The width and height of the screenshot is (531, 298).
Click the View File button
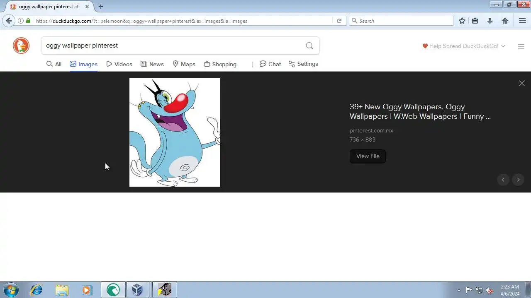[368, 156]
